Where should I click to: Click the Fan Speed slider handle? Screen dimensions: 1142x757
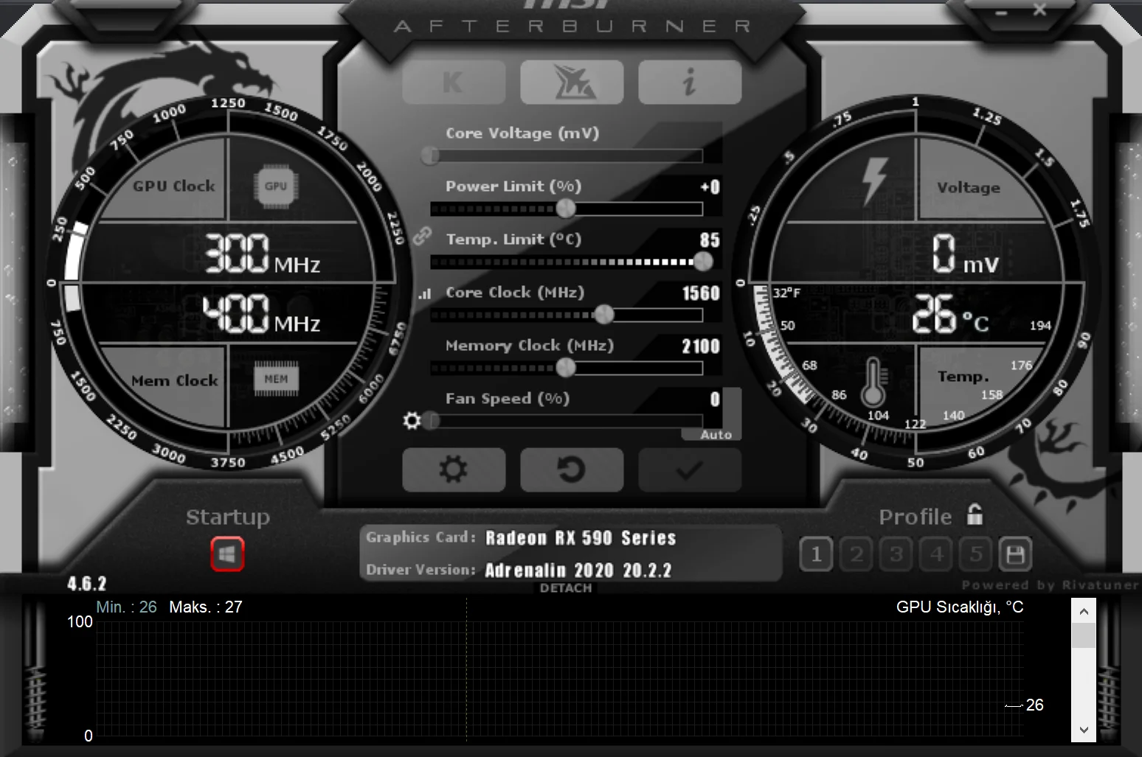pyautogui.click(x=432, y=420)
